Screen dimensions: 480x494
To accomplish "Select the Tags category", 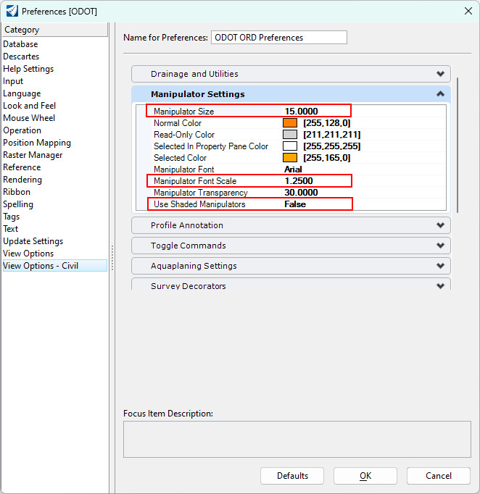I will pyautogui.click(x=12, y=217).
